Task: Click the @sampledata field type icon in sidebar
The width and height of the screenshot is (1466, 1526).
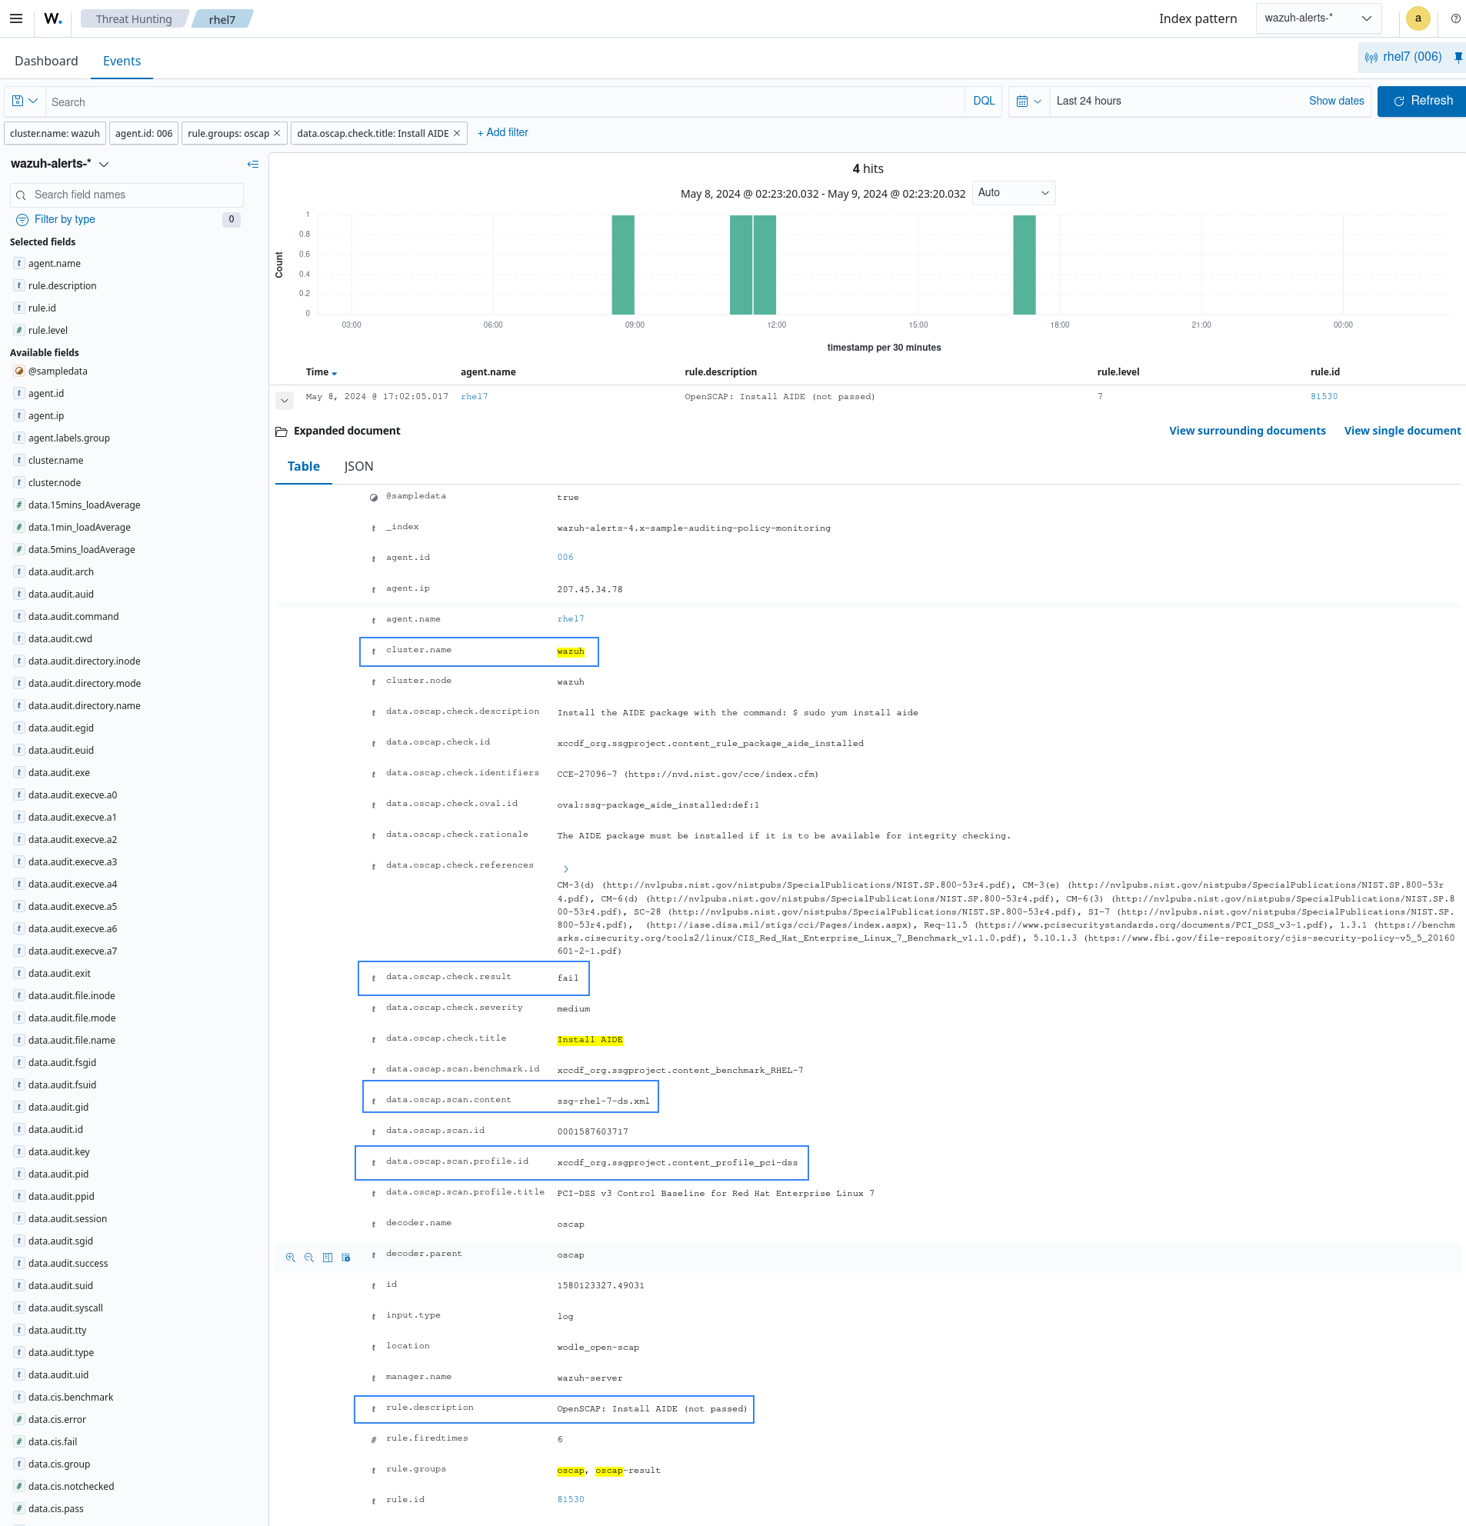Action: (18, 372)
